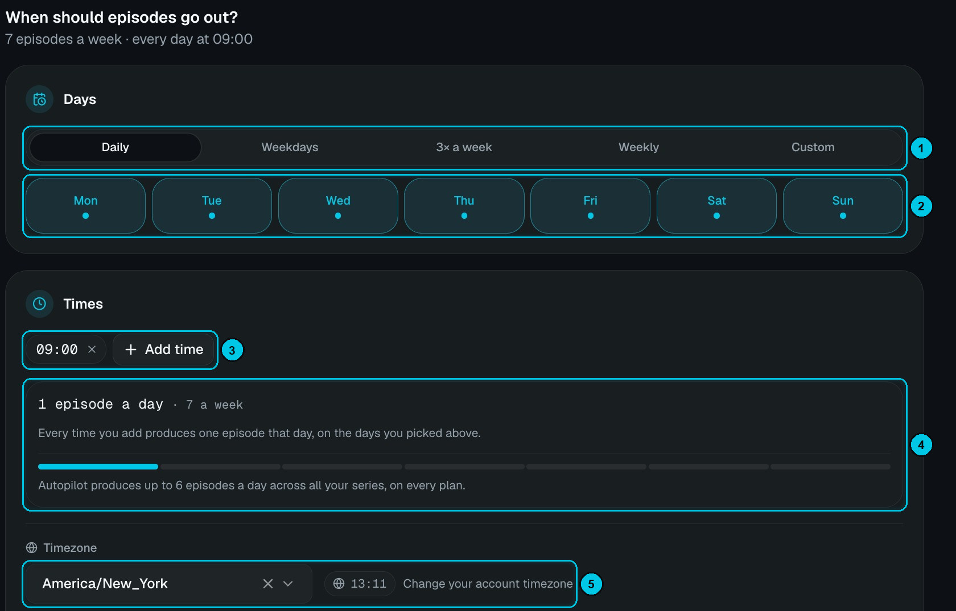This screenshot has width=956, height=611.
Task: Click the clock icon beside Times
Action: tap(39, 304)
